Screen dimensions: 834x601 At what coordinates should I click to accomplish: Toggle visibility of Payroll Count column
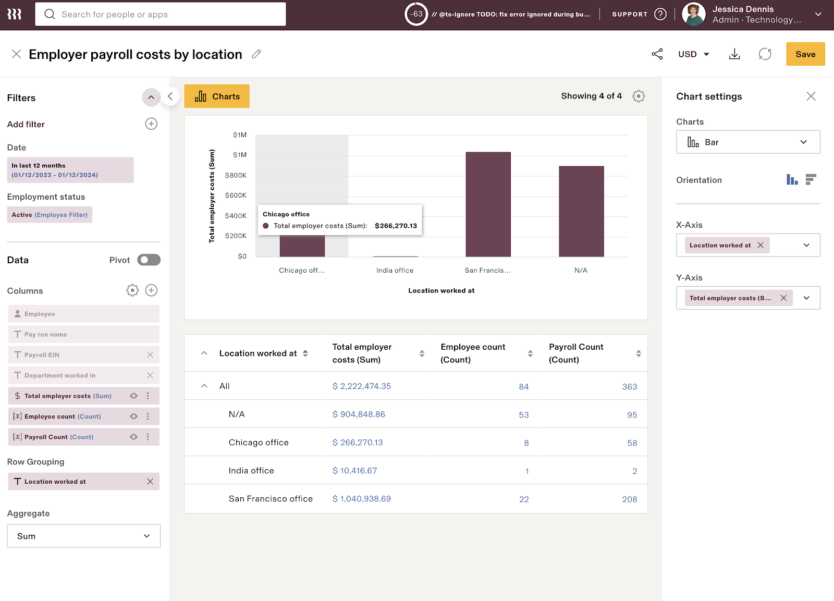(x=134, y=437)
